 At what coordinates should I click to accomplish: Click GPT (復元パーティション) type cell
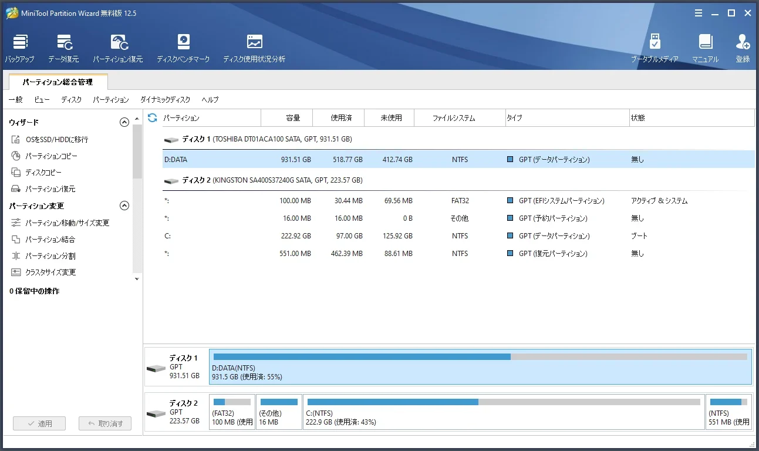pos(553,254)
